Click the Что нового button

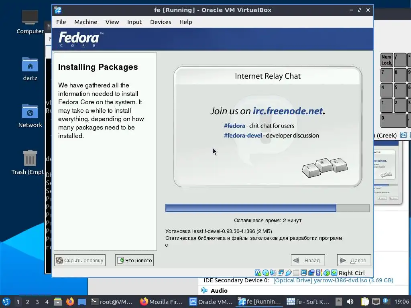tap(134, 260)
